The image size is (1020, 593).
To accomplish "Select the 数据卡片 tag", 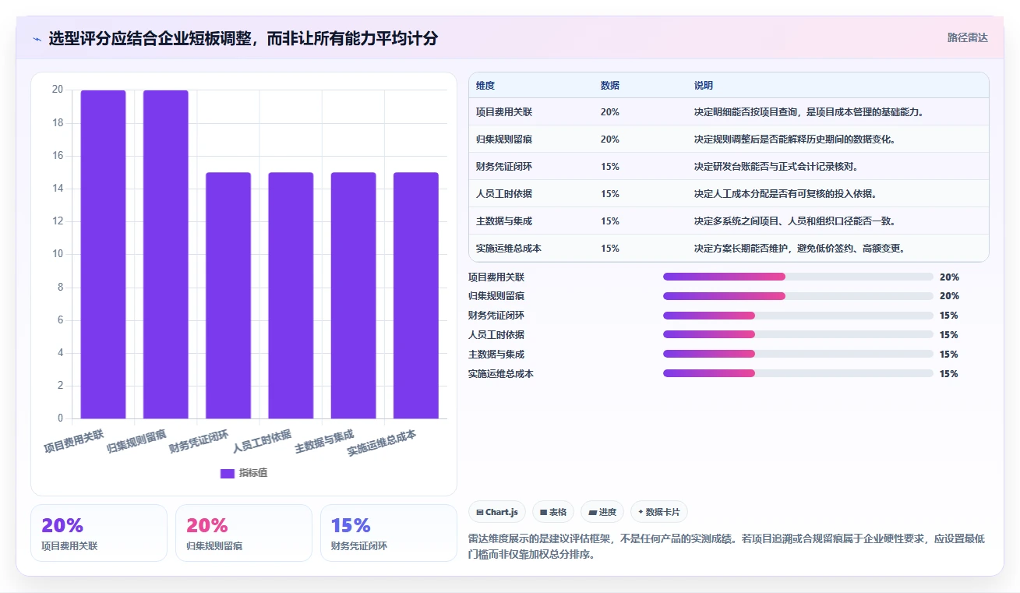I will 659,512.
